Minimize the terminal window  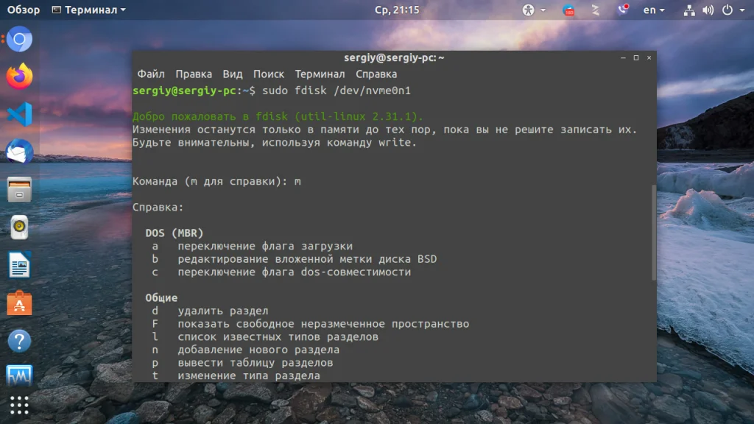click(623, 57)
